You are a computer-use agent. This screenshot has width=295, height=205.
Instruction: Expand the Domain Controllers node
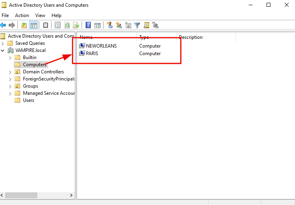[x=10, y=72]
